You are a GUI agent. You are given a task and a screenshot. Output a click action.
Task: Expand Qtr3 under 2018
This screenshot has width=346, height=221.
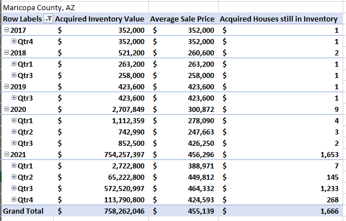coord(14,75)
